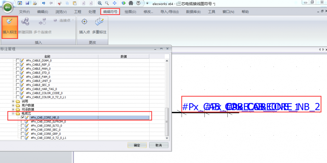Click the green arrows icon in toolbar

click(123, 3)
